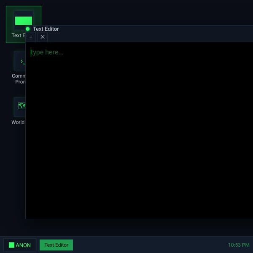Close the Text Editor window
Screen dimensions: 253x253
point(43,37)
